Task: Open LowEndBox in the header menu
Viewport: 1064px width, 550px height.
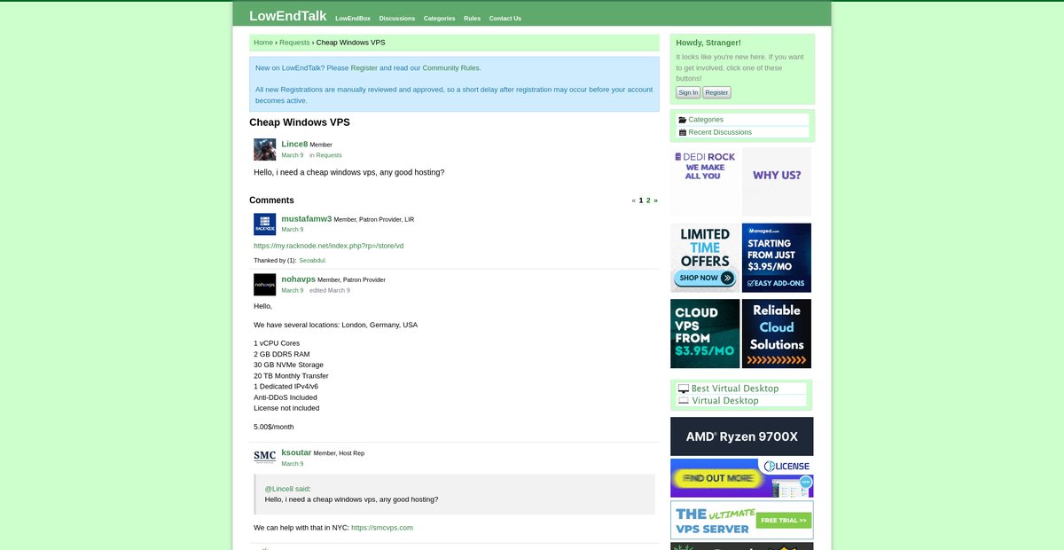Action: [x=353, y=18]
